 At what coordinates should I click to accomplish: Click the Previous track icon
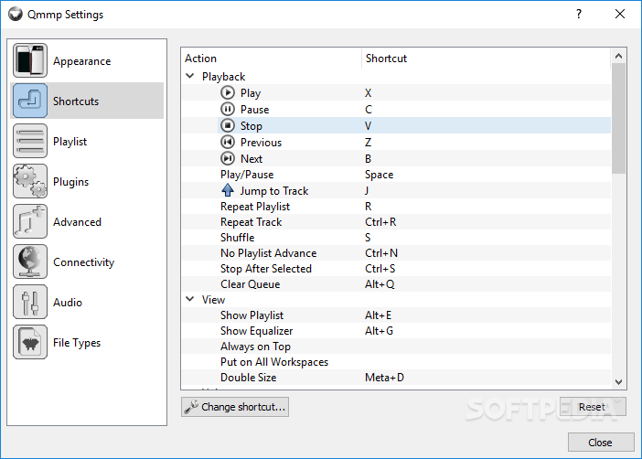click(x=228, y=142)
